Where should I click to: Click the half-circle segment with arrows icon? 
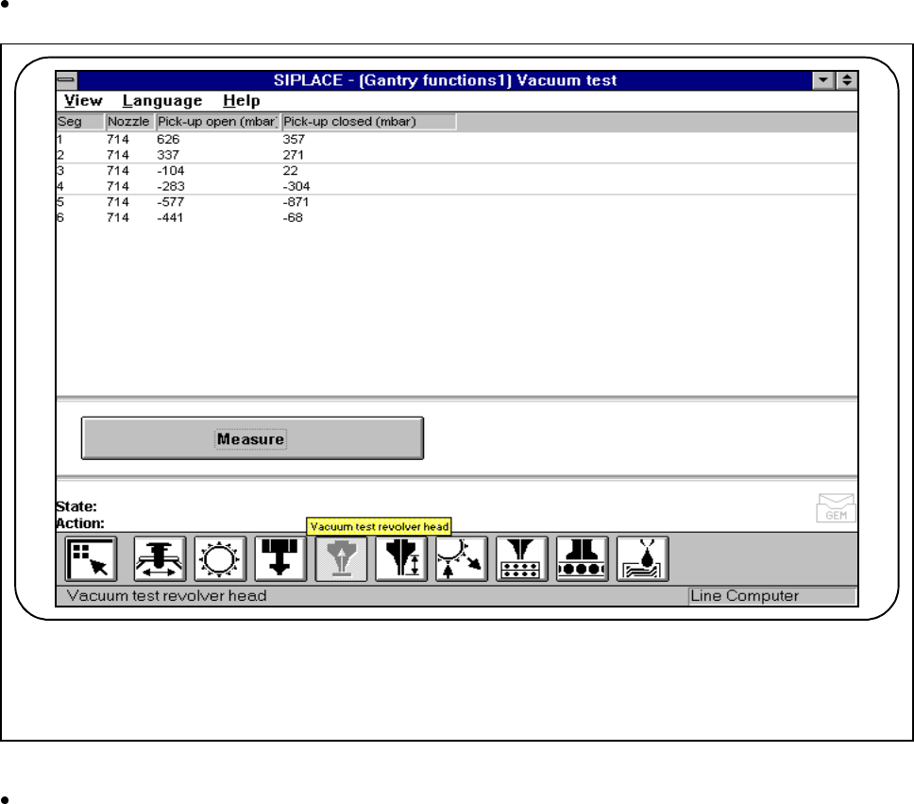[x=462, y=559]
